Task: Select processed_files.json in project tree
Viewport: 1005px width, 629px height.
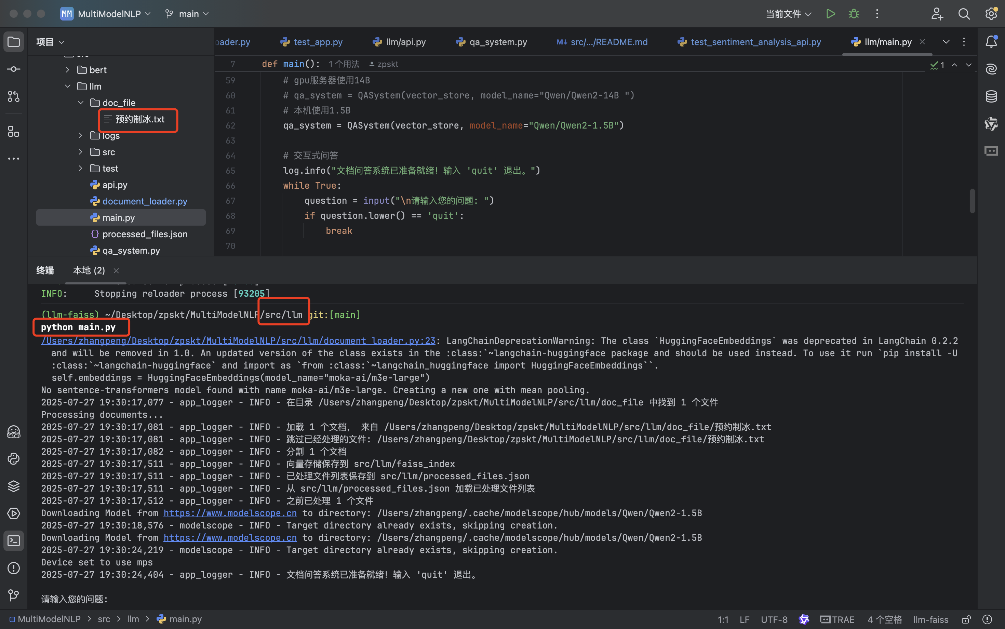Action: coord(139,234)
